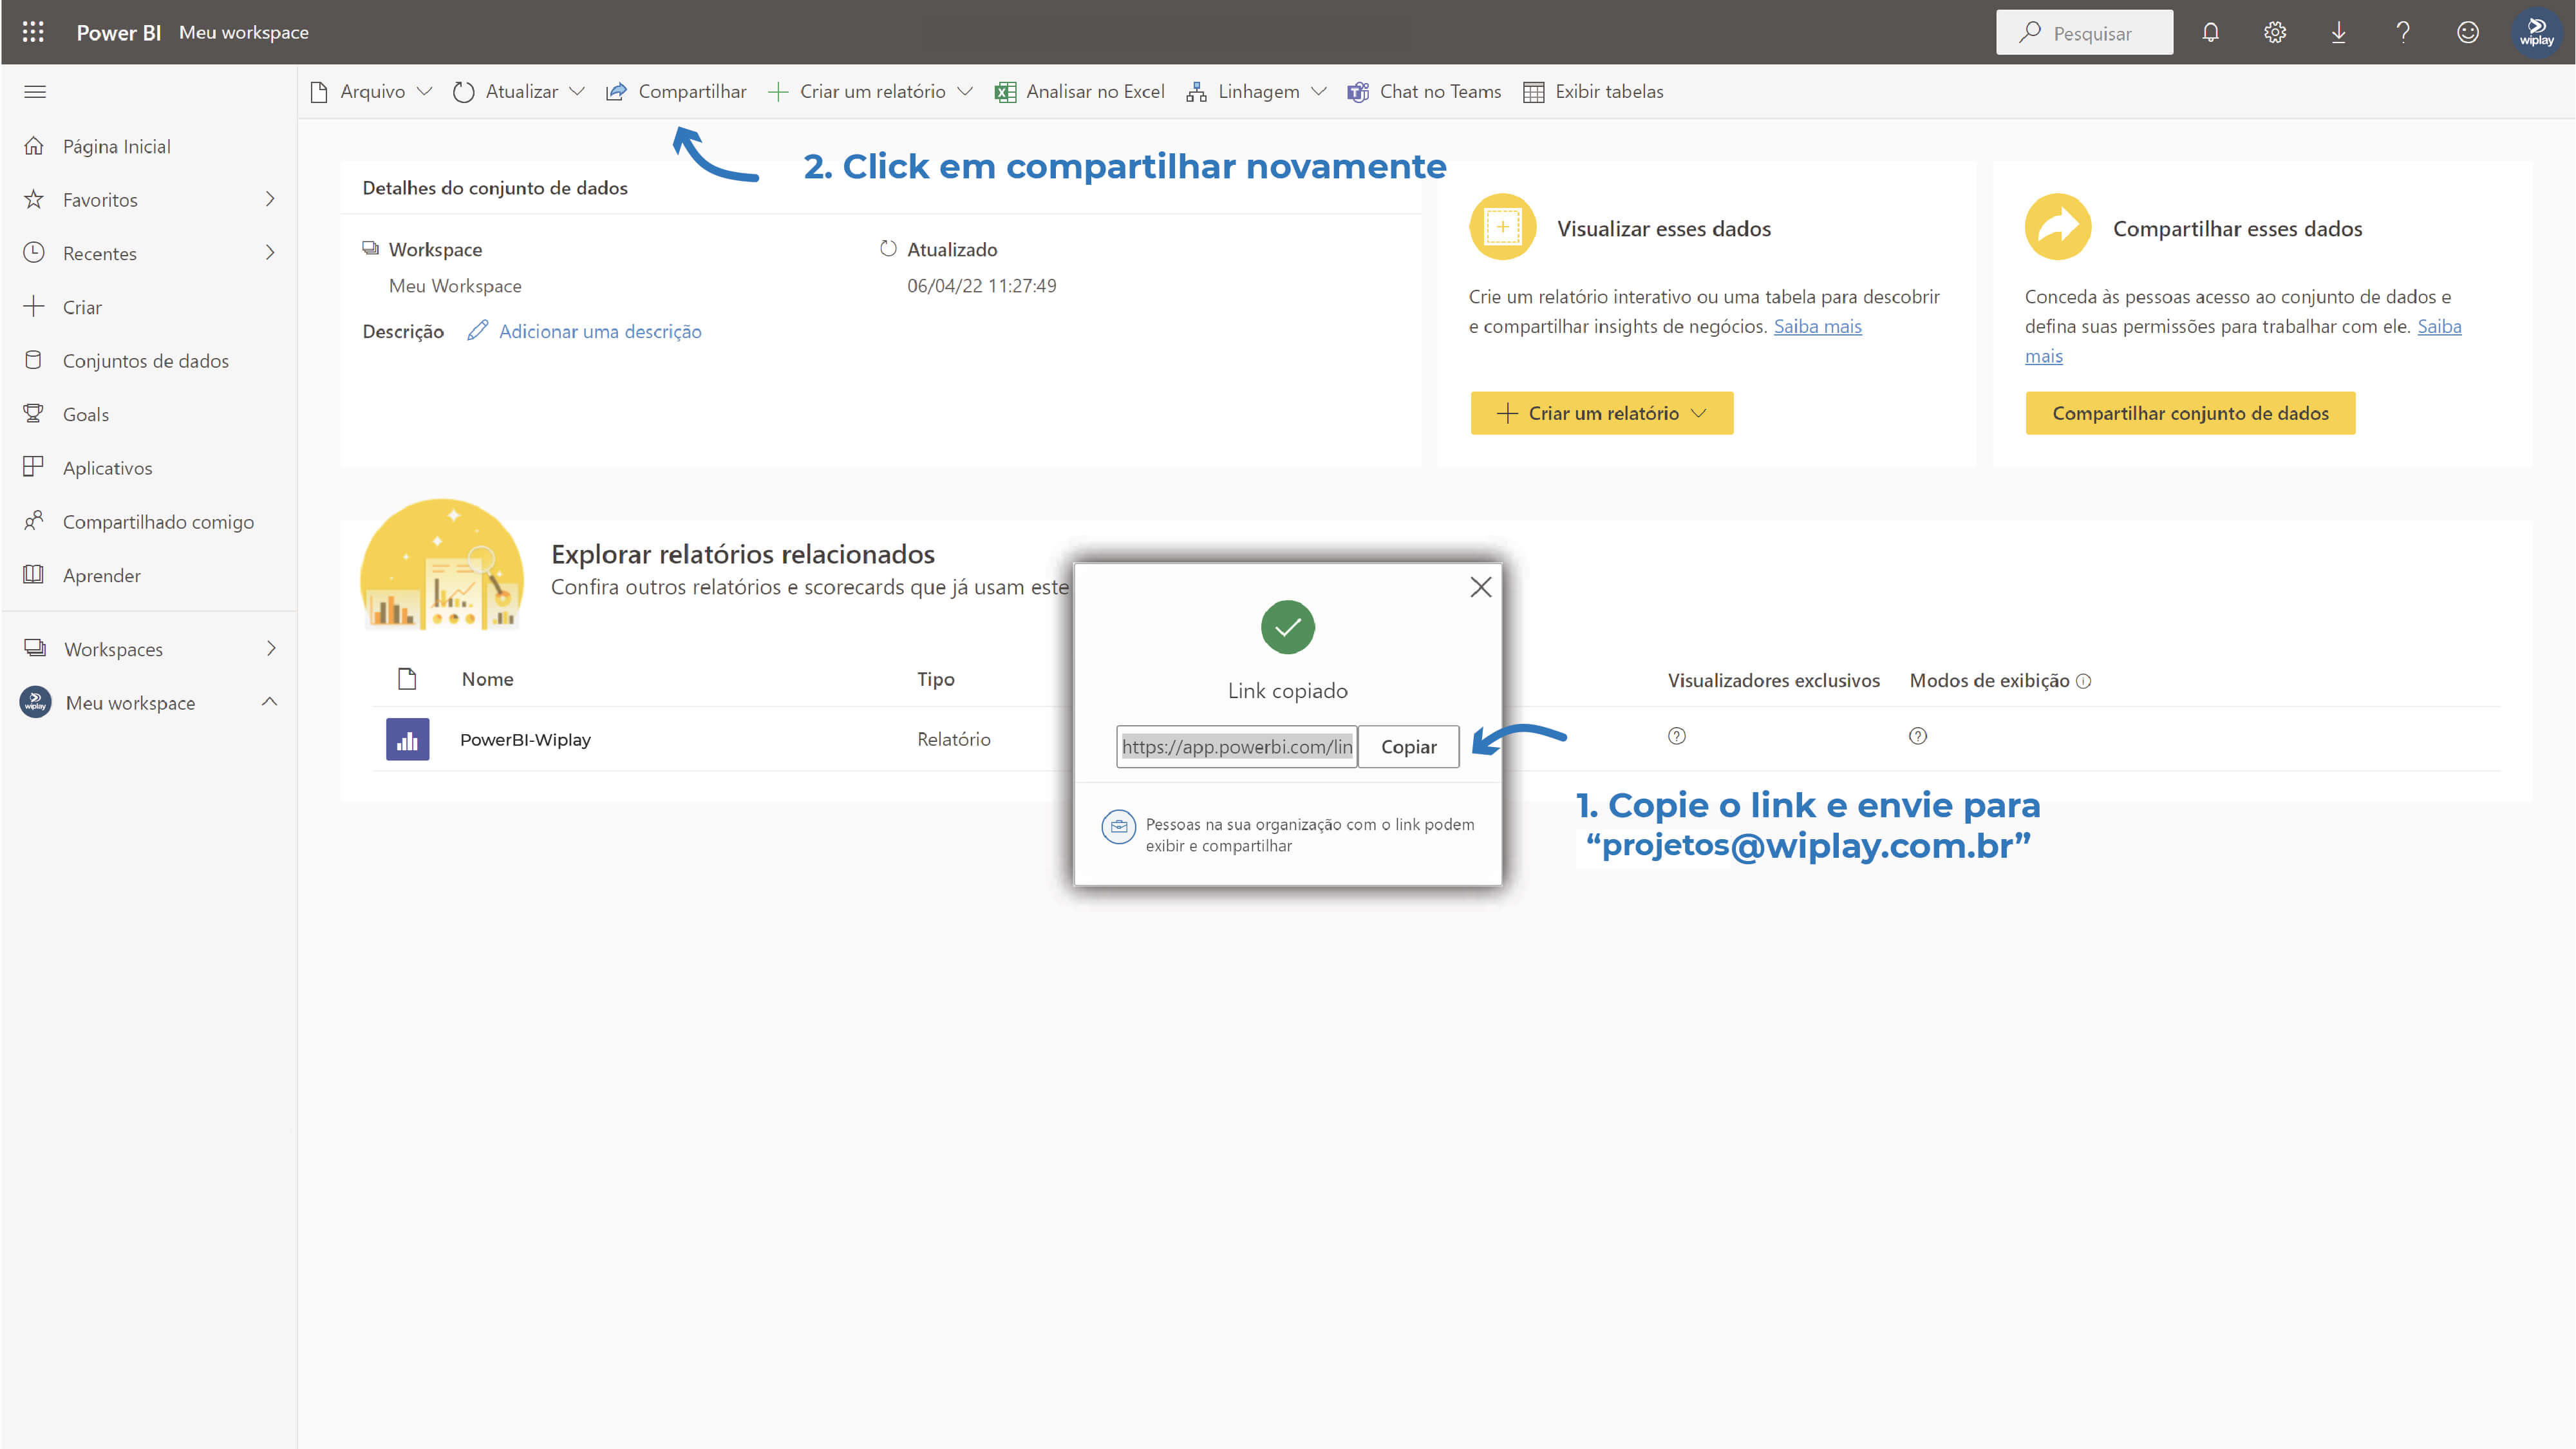Viewport: 2576px width, 1449px height.
Task: Open the app launcher waffle icon
Action: pyautogui.click(x=33, y=32)
